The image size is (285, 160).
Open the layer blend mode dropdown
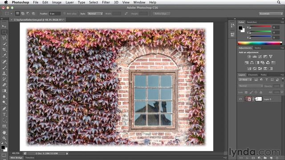[250, 86]
